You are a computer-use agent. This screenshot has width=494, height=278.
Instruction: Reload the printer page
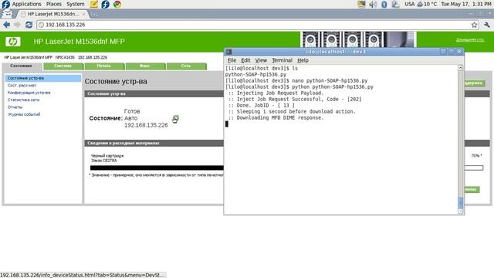[29, 25]
